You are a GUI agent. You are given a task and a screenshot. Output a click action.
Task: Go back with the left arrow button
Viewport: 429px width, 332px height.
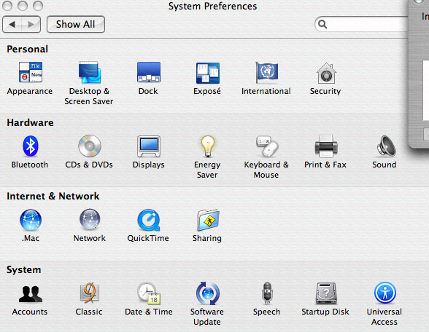[12, 24]
